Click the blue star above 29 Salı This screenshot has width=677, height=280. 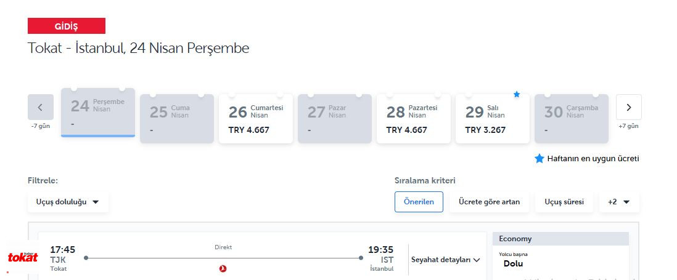tap(517, 94)
